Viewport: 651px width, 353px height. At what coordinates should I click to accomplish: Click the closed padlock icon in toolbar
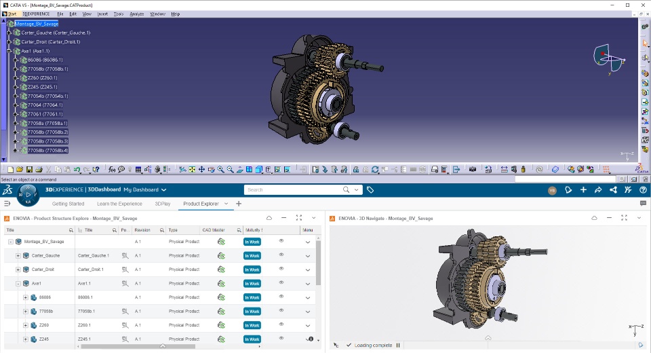(356, 170)
